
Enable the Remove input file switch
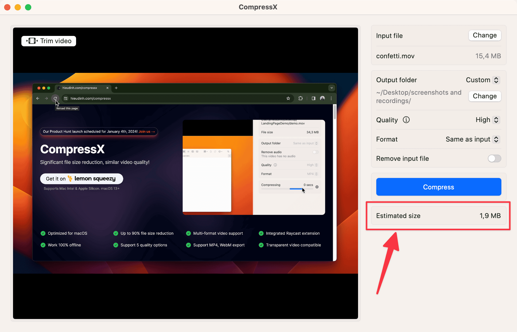tap(494, 158)
